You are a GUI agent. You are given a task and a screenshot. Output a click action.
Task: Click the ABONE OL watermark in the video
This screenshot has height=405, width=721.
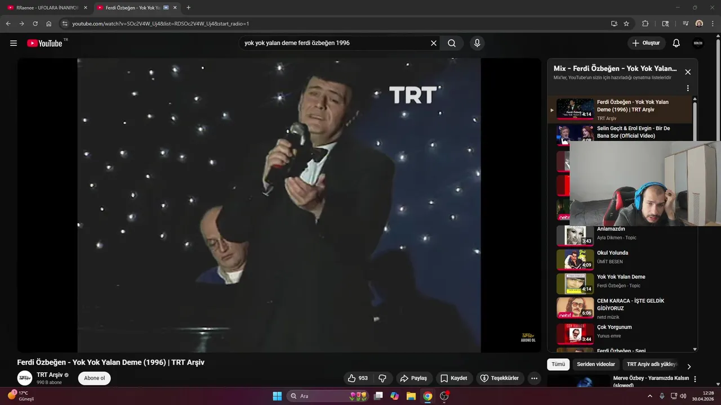coord(528,337)
